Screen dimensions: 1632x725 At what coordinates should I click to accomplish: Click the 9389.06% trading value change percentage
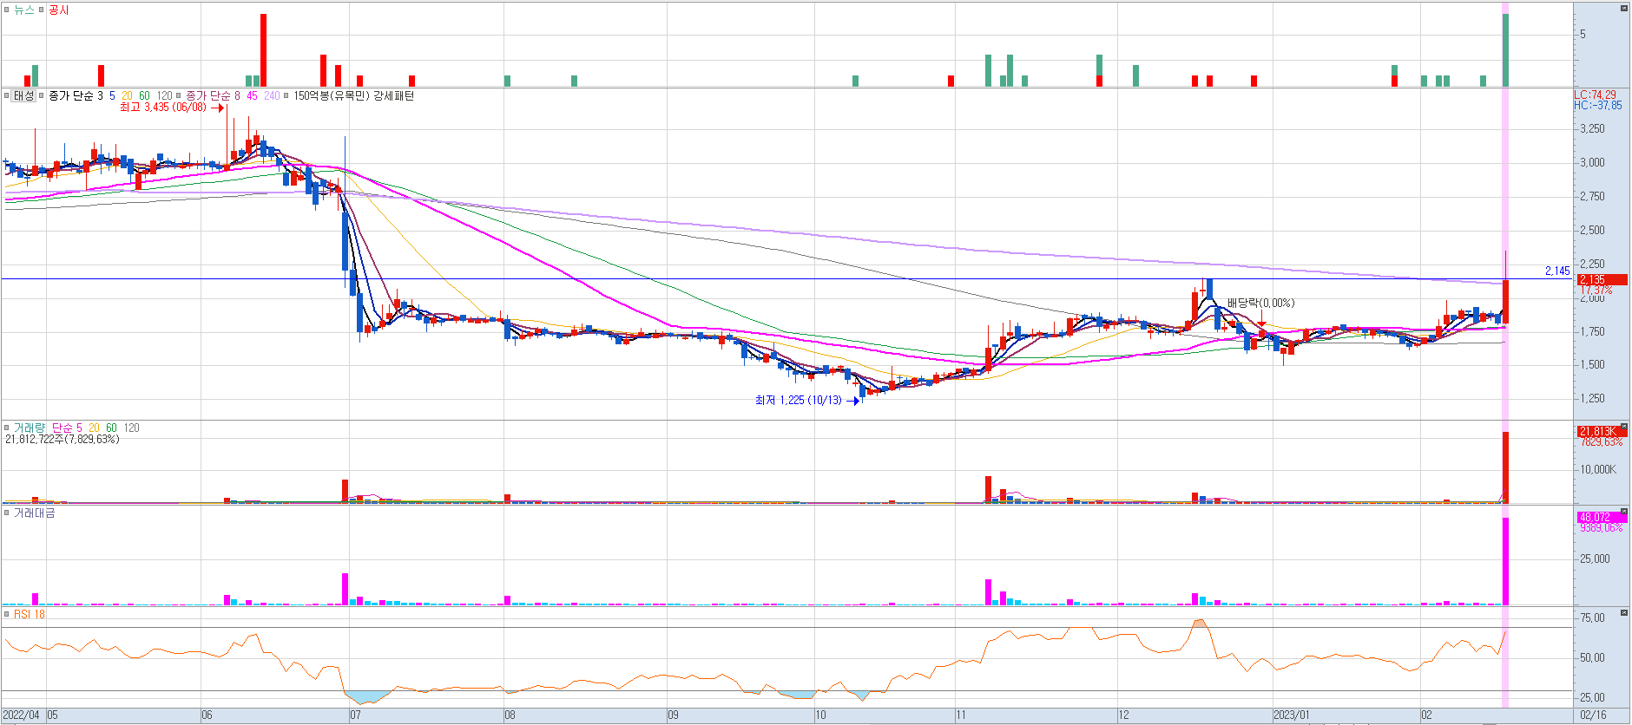point(1601,527)
